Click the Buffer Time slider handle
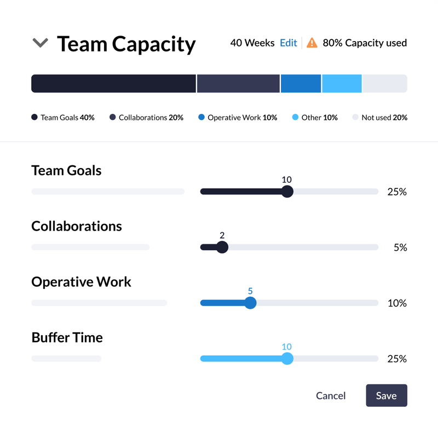The width and height of the screenshot is (438, 438). pos(287,359)
